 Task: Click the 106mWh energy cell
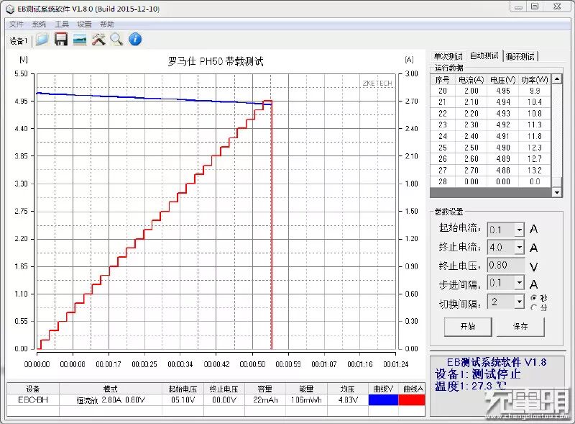(306, 400)
